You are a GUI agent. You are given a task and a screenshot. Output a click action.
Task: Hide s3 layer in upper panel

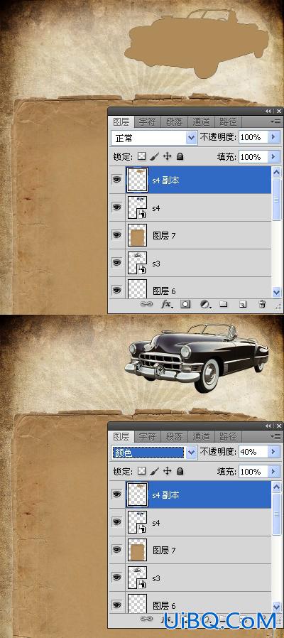(x=116, y=263)
